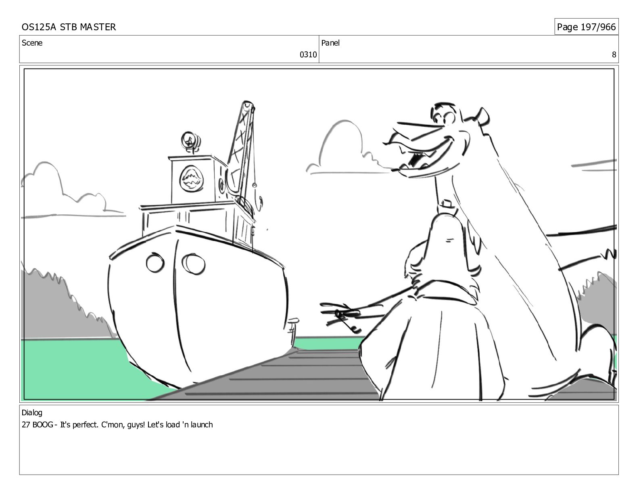This screenshot has width=639, height=494.
Task: Select the Boog dialog line text
Action: (x=117, y=425)
